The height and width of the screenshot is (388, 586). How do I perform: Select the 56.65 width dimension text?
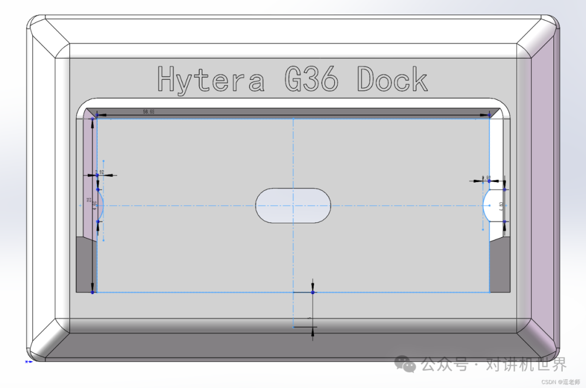[148, 111]
